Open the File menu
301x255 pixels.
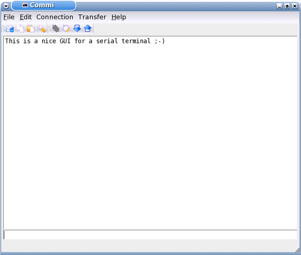pyautogui.click(x=9, y=17)
